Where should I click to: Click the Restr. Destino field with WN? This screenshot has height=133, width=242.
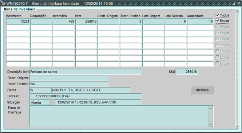[x=69, y=84]
